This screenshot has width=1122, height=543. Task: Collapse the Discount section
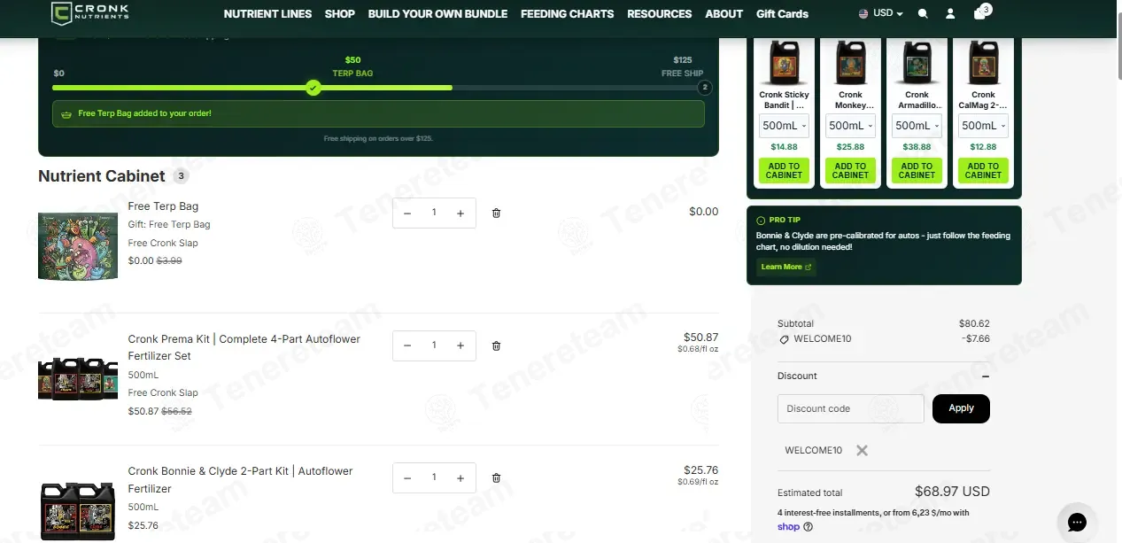pos(986,376)
